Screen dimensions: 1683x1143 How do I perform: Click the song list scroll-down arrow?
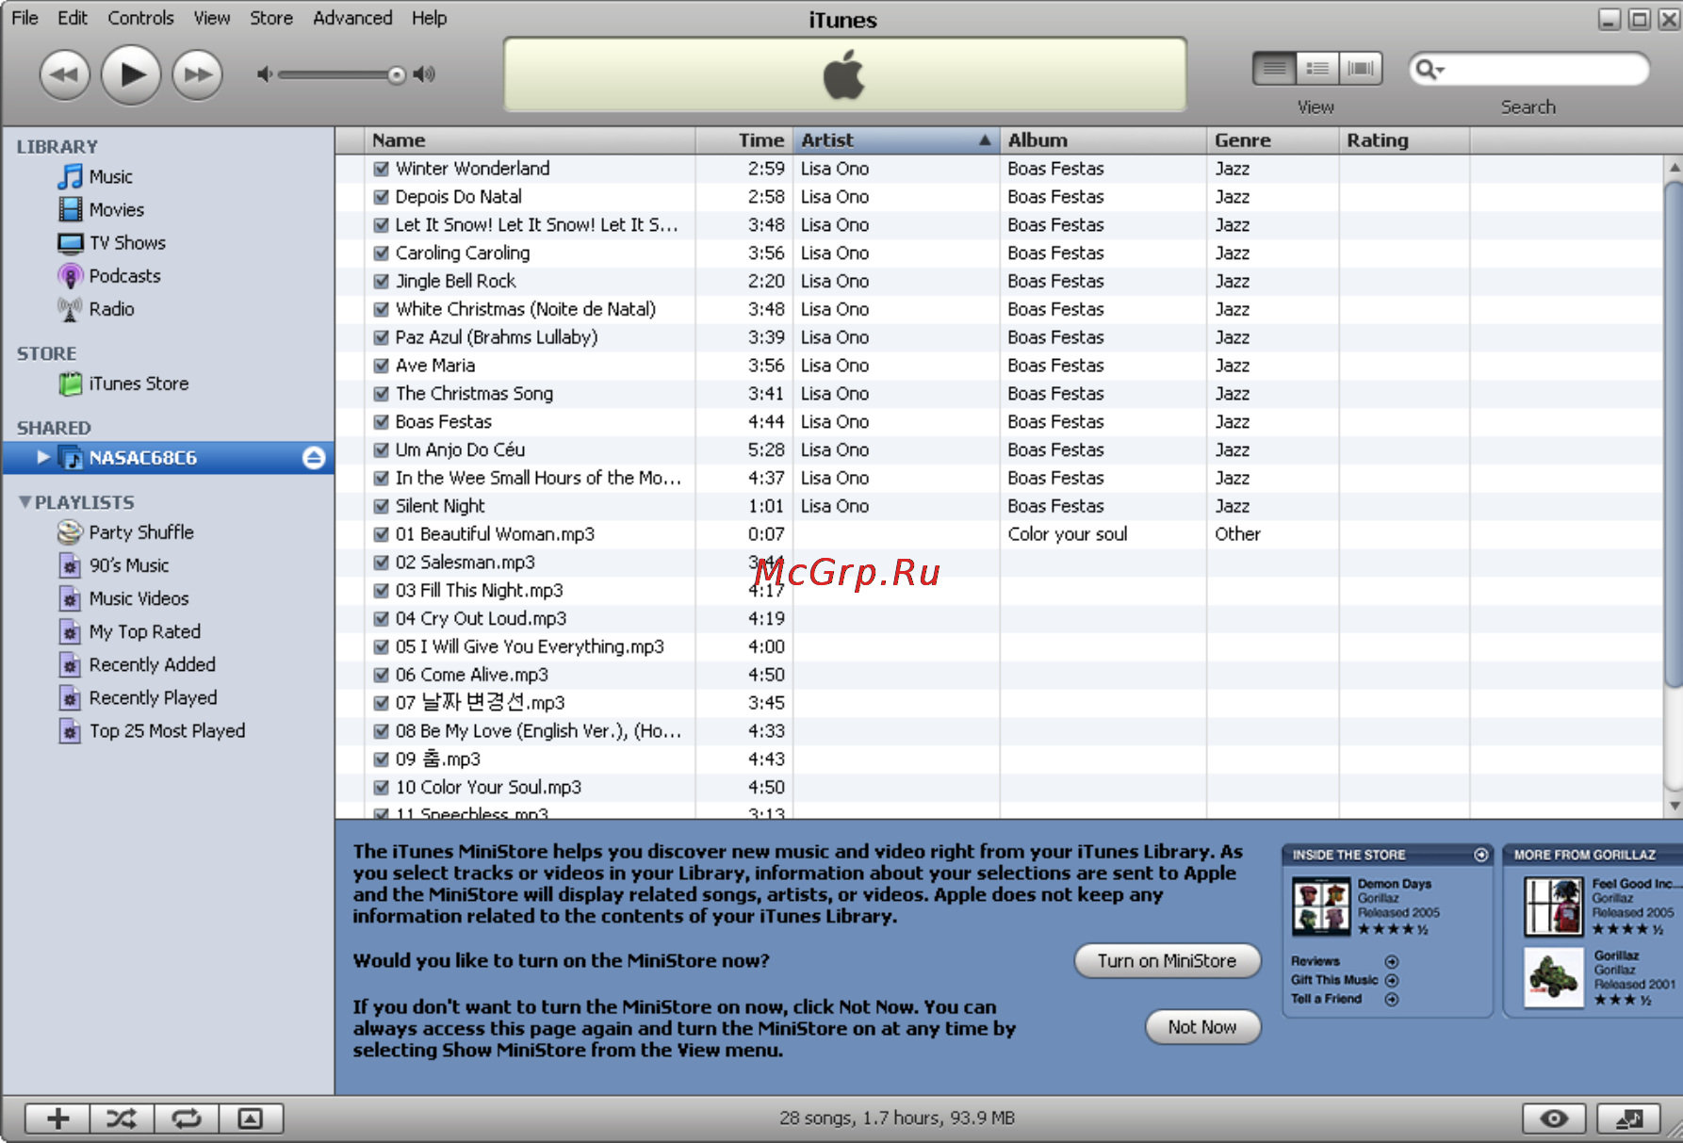pos(1674,806)
